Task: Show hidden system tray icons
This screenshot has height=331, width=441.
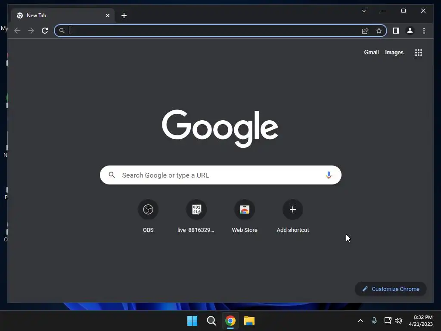Action: coord(360,321)
